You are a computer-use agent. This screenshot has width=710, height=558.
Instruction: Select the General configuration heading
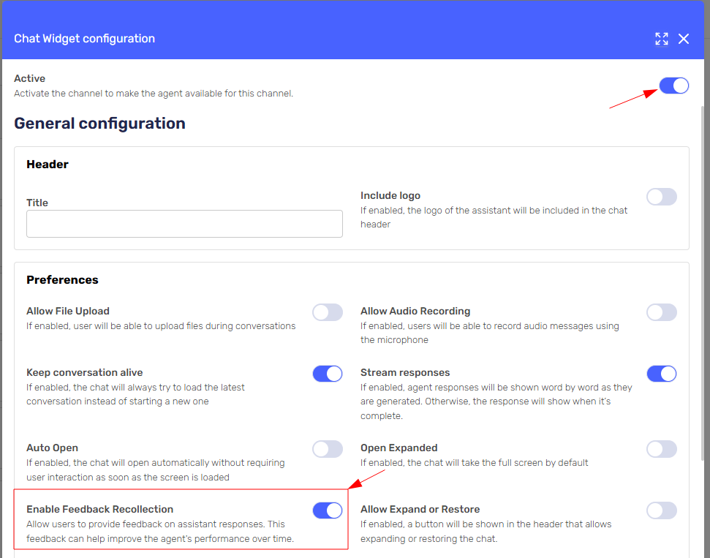(x=99, y=124)
